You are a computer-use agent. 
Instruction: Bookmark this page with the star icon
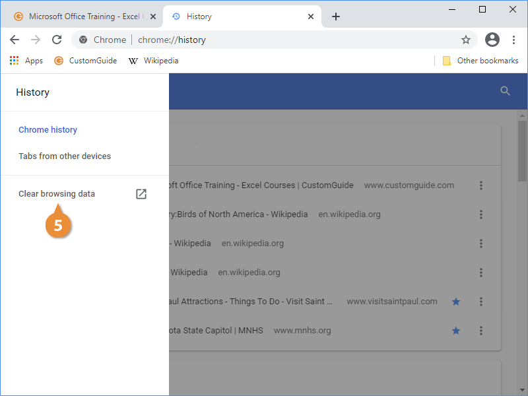(x=466, y=40)
